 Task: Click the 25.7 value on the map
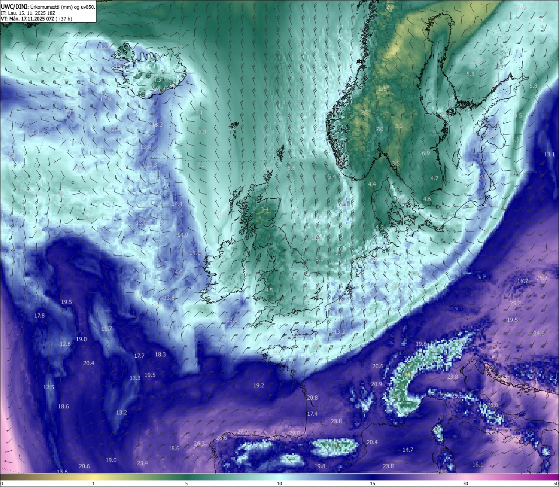click(x=542, y=278)
